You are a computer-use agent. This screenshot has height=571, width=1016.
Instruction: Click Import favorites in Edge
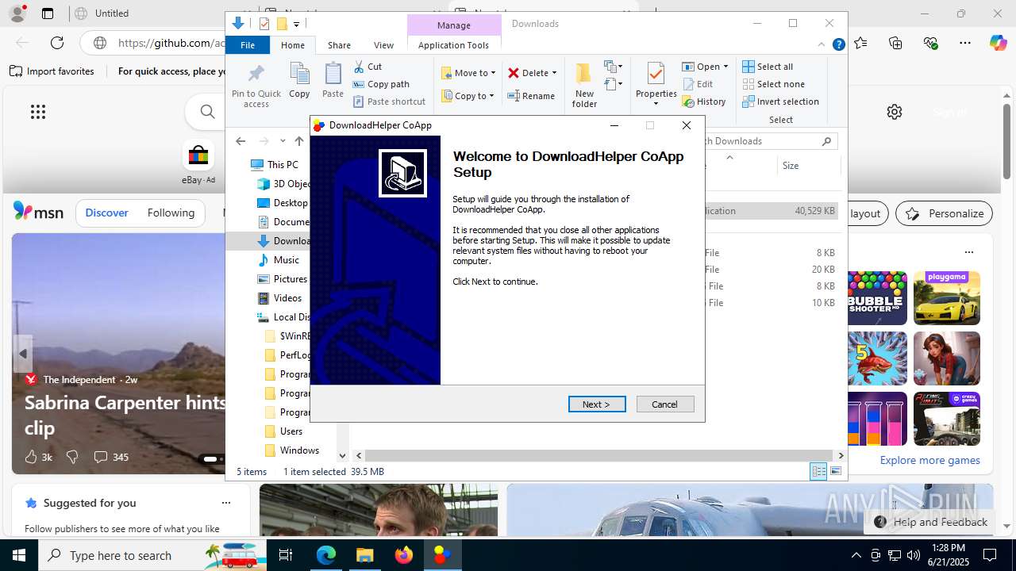(x=52, y=71)
